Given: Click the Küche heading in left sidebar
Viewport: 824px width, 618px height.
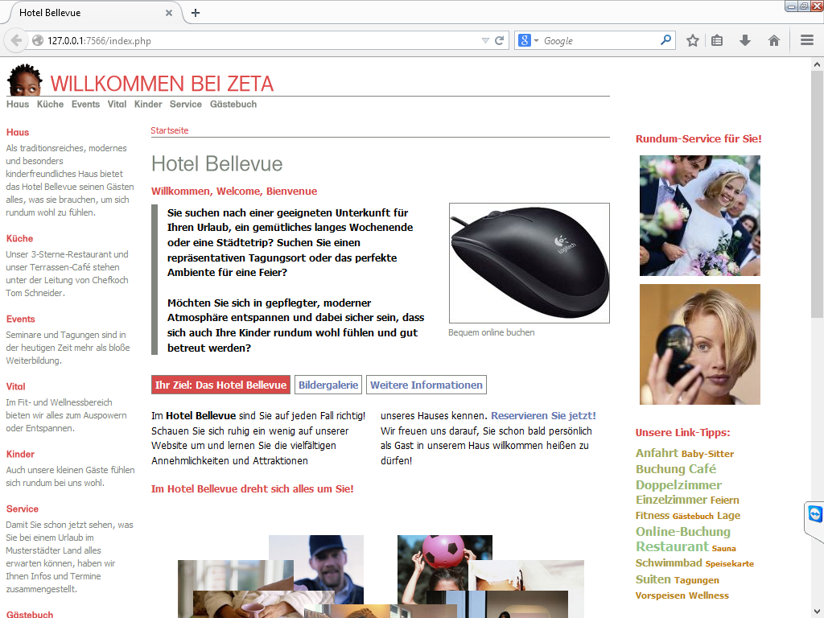Looking at the screenshot, I should tap(19, 238).
